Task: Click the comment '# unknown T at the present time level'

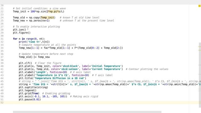Action: (87, 20)
